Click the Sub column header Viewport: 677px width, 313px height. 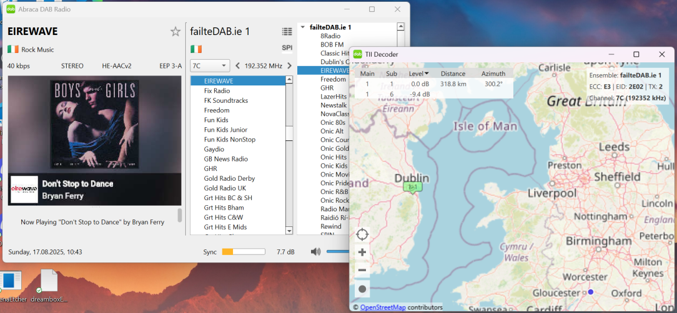click(x=392, y=74)
